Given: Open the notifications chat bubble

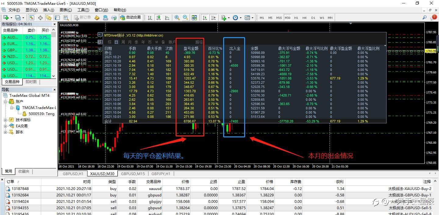Looking at the screenshot, I should (434, 18).
